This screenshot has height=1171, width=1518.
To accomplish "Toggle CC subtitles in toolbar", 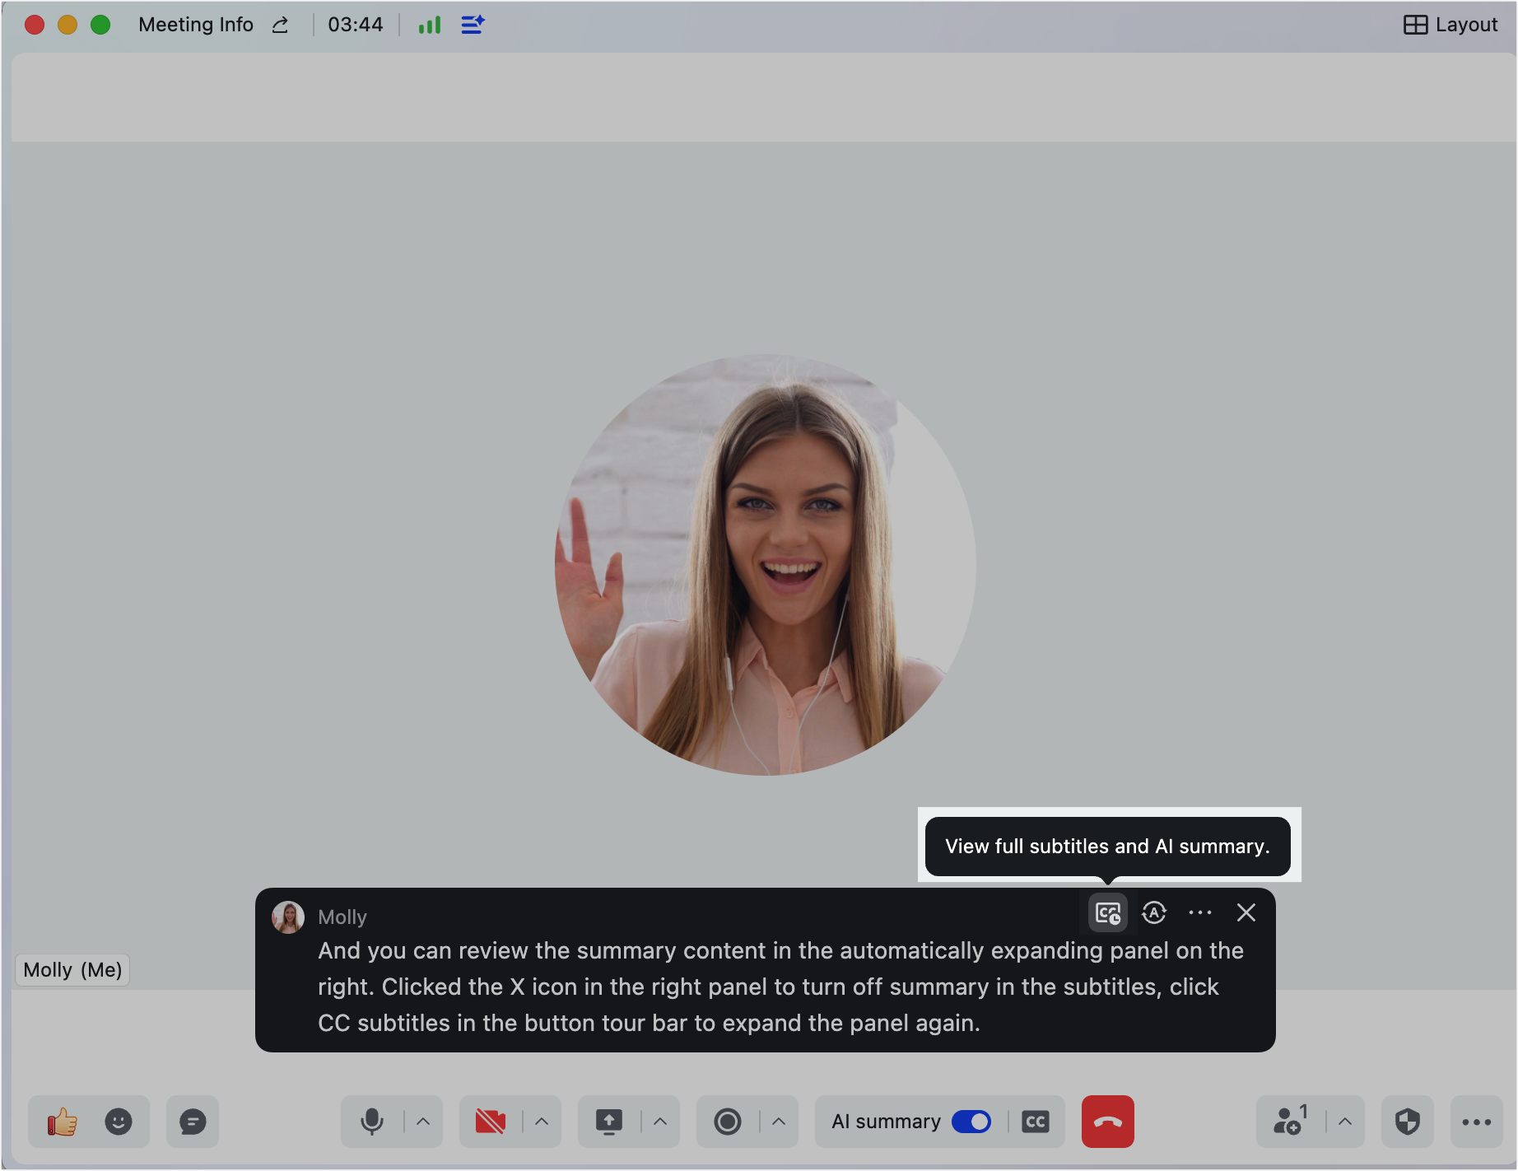I will [1036, 1122].
